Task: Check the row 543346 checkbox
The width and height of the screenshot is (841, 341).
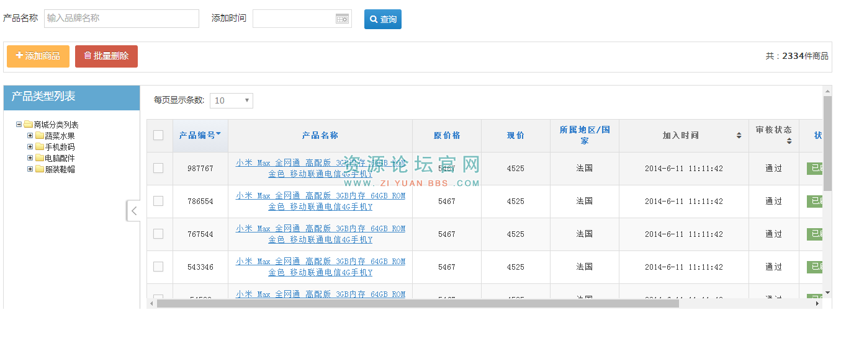Action: pos(158,267)
